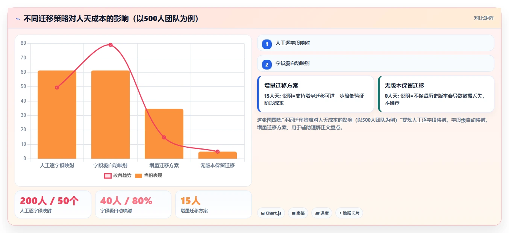Click the 数据卡片 tag chip
Image resolution: width=509 pixels, height=233 pixels.
349,213
